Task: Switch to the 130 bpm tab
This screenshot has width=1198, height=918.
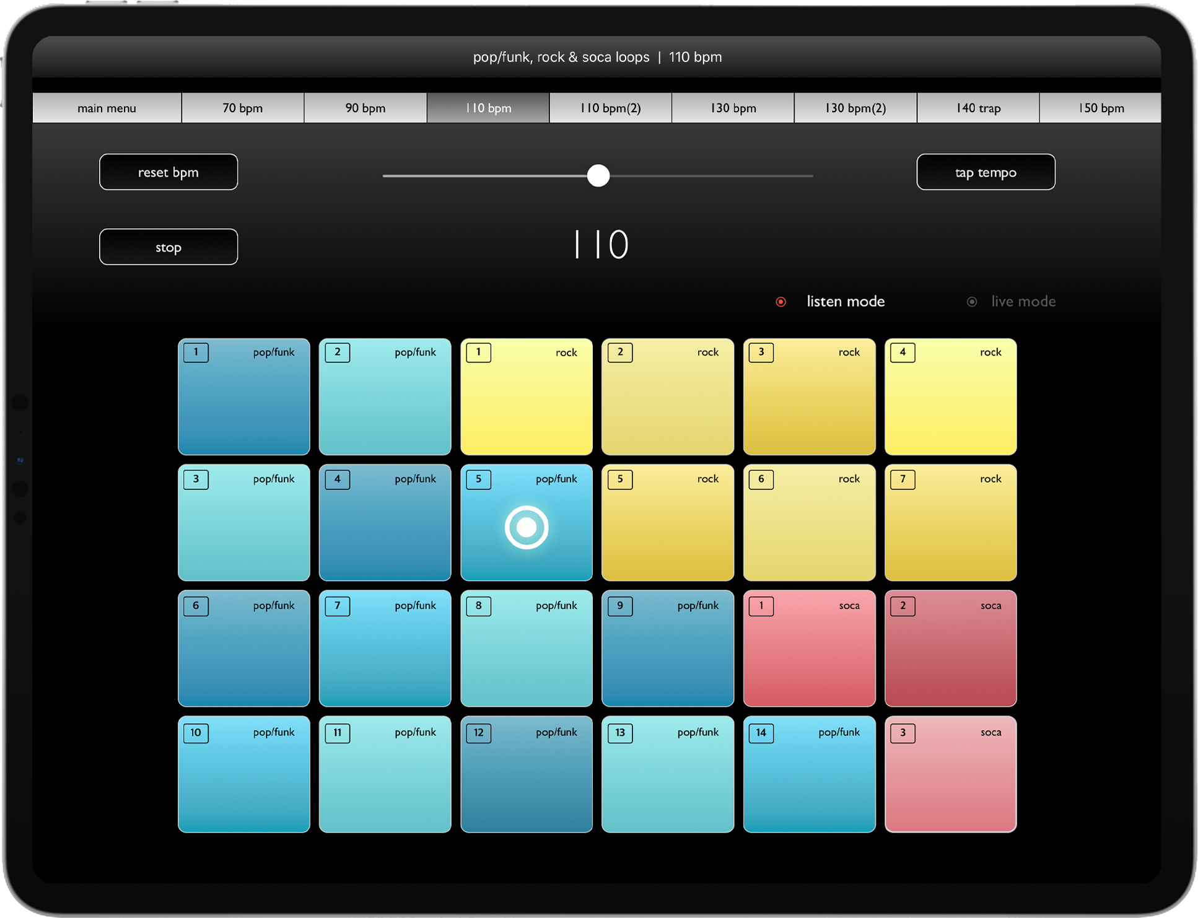Action: coord(733,107)
